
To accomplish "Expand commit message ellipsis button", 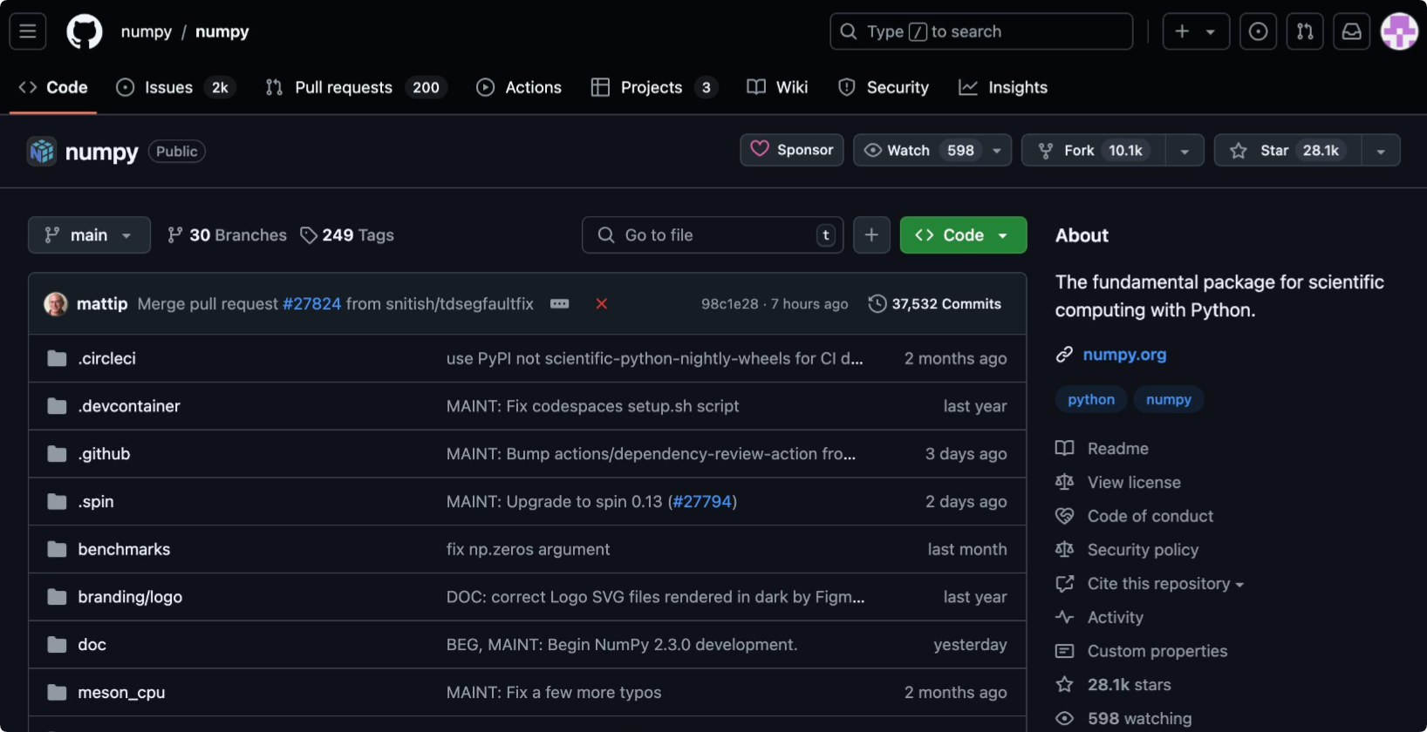I will tap(560, 304).
